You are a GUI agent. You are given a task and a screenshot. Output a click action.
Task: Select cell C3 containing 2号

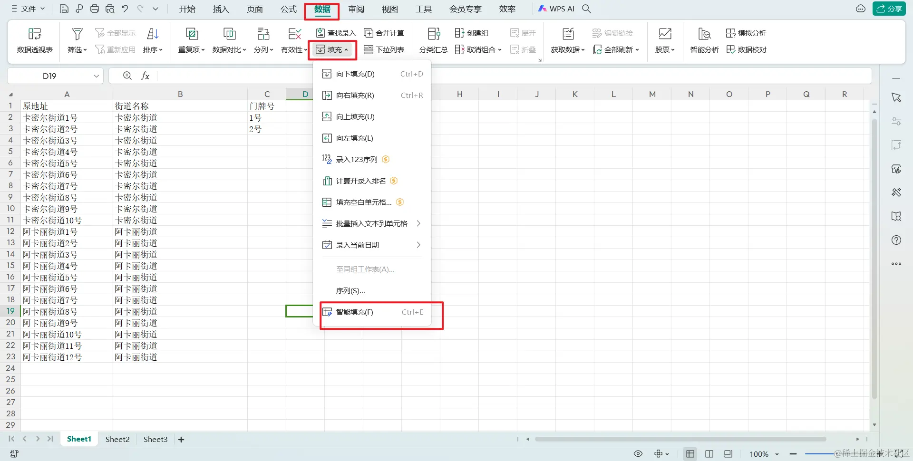[267, 129]
